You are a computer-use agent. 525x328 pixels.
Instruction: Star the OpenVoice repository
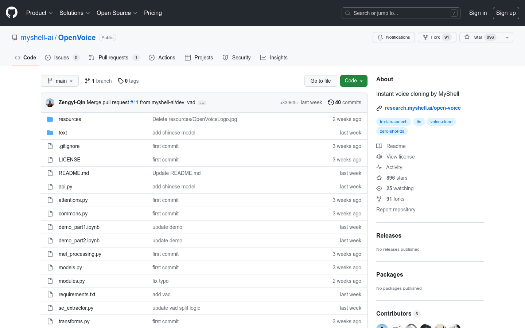coord(480,37)
